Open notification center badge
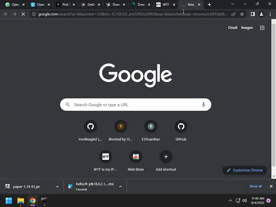The height and width of the screenshot is (207, 276). (268, 201)
